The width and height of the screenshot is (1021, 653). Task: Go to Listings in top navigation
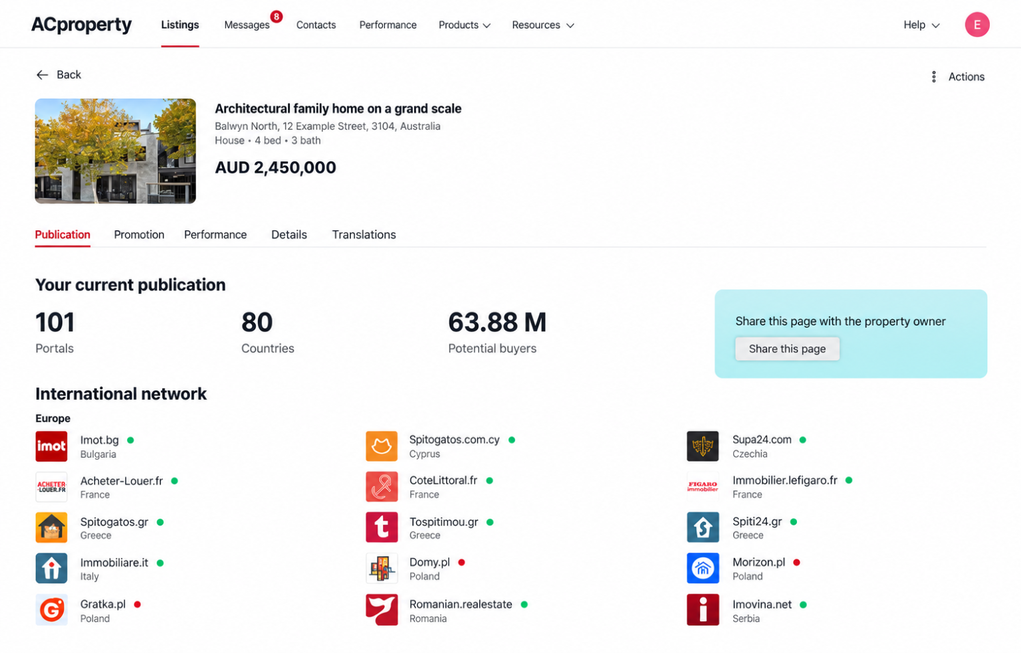click(x=180, y=25)
